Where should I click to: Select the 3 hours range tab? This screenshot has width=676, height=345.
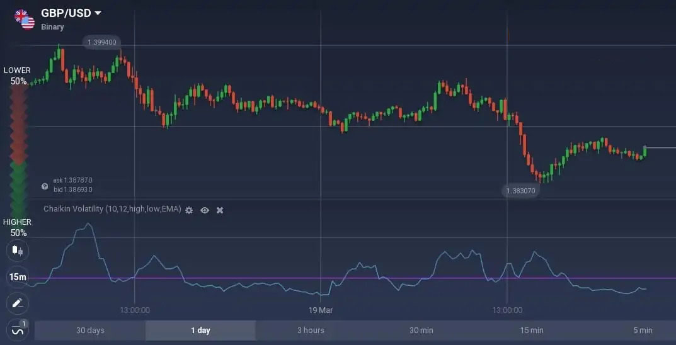(311, 331)
